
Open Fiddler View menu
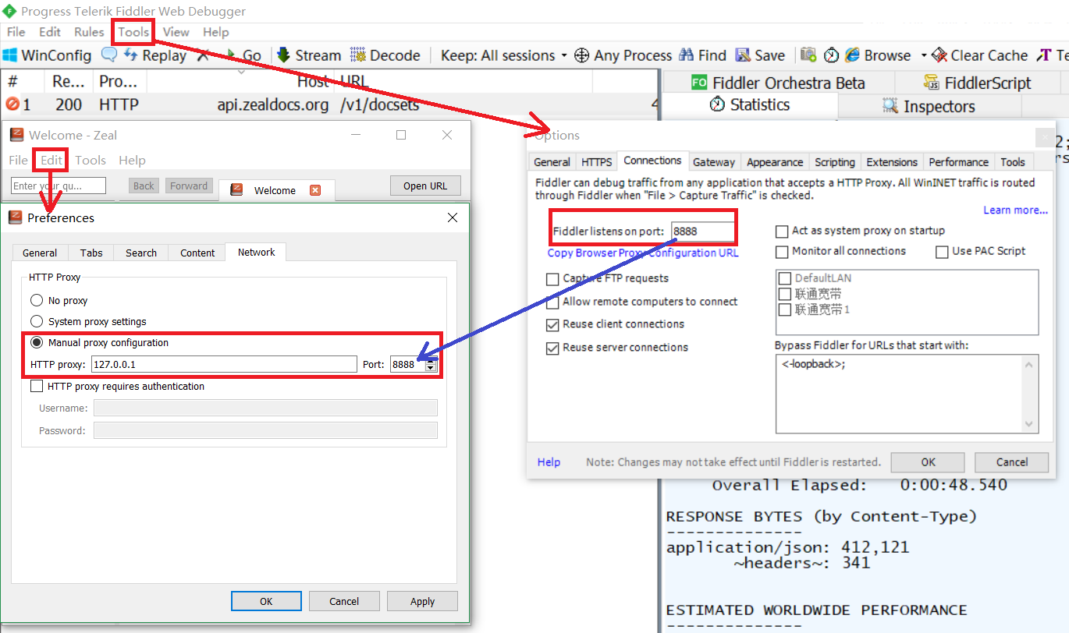(x=176, y=32)
